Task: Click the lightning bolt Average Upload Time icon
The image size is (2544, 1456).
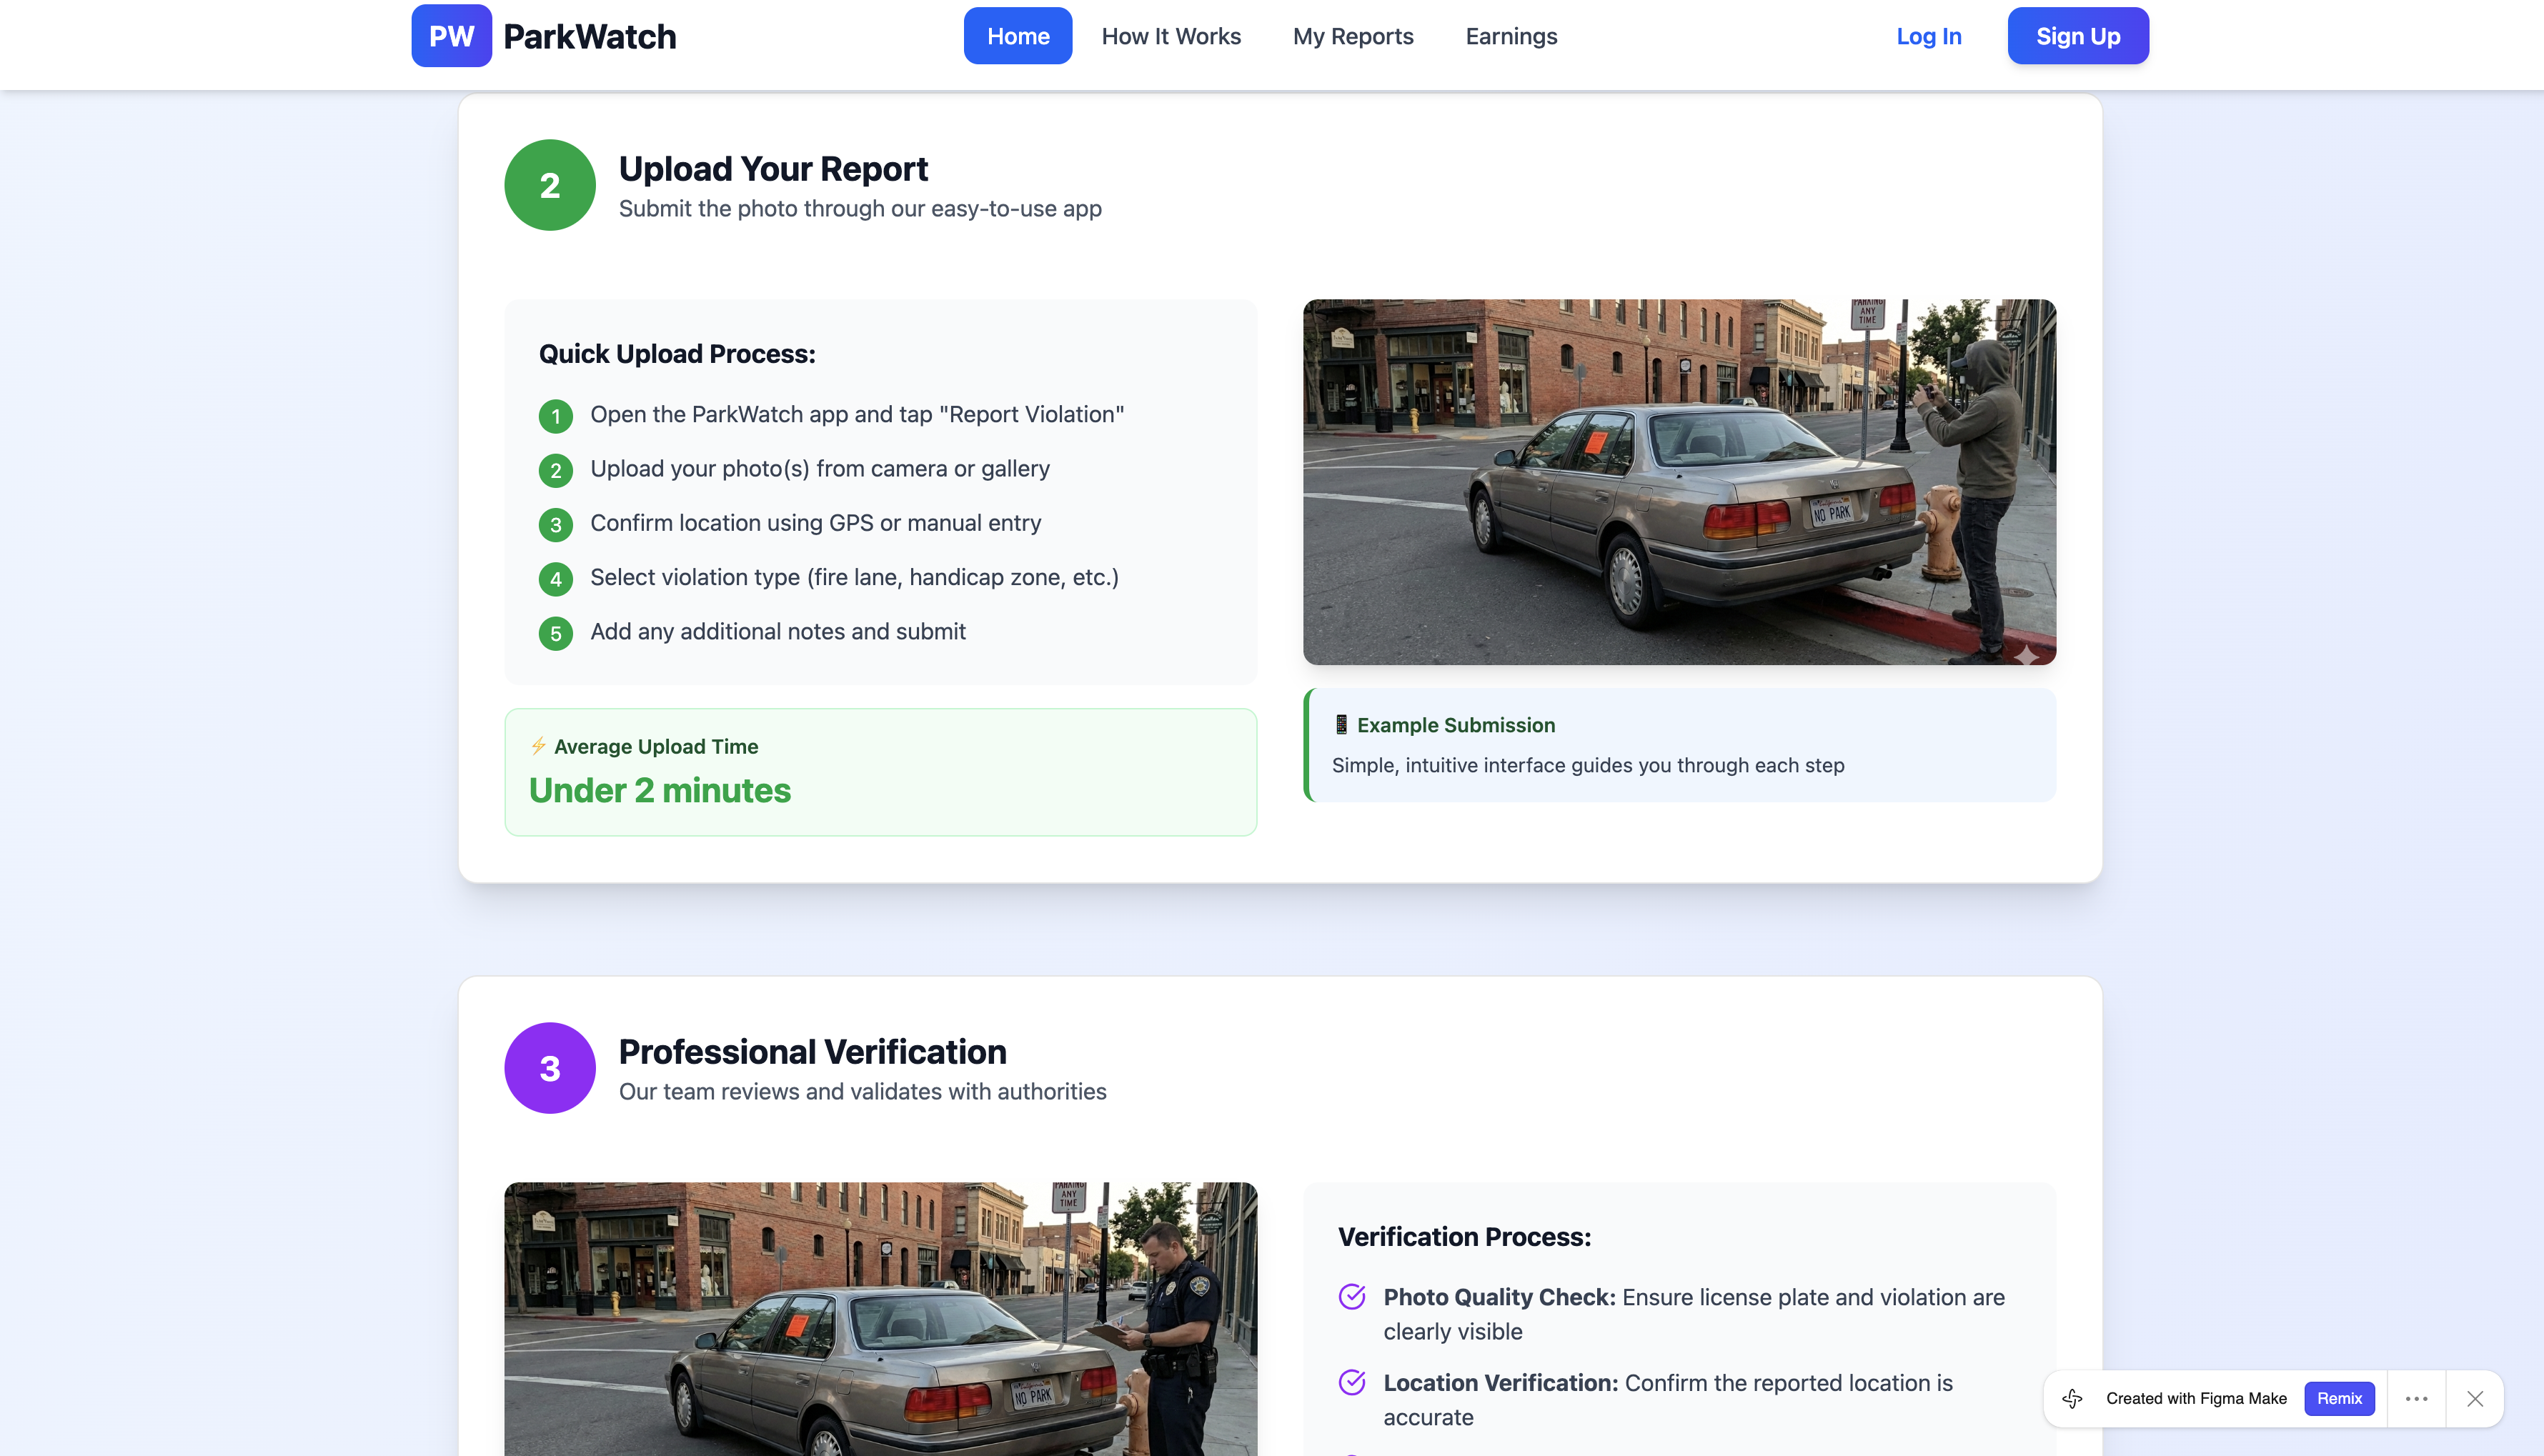Action: [538, 746]
